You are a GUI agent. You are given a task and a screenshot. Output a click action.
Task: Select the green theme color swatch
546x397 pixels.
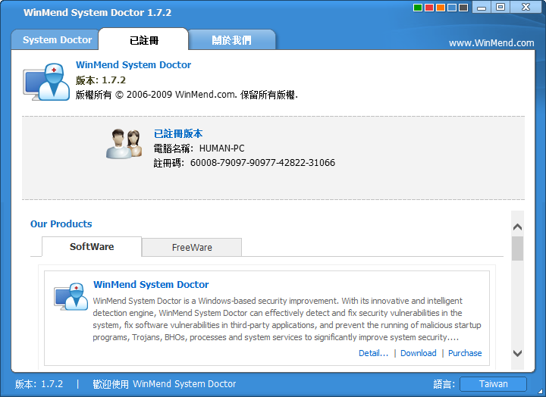[418, 8]
